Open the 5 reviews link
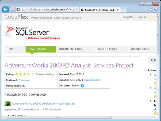 tap(24, 80)
